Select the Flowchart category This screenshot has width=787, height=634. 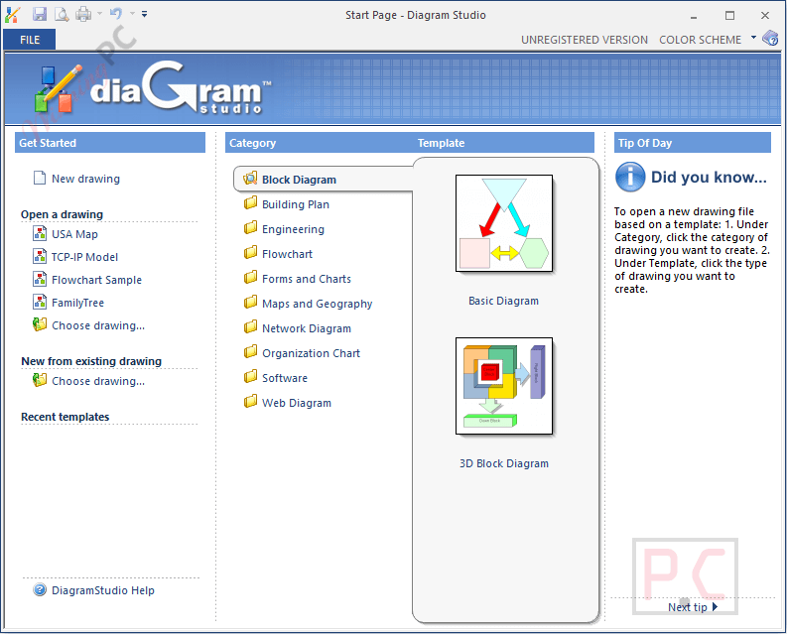click(287, 254)
